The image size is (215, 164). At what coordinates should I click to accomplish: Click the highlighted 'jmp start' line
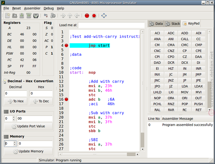[x=90, y=45]
